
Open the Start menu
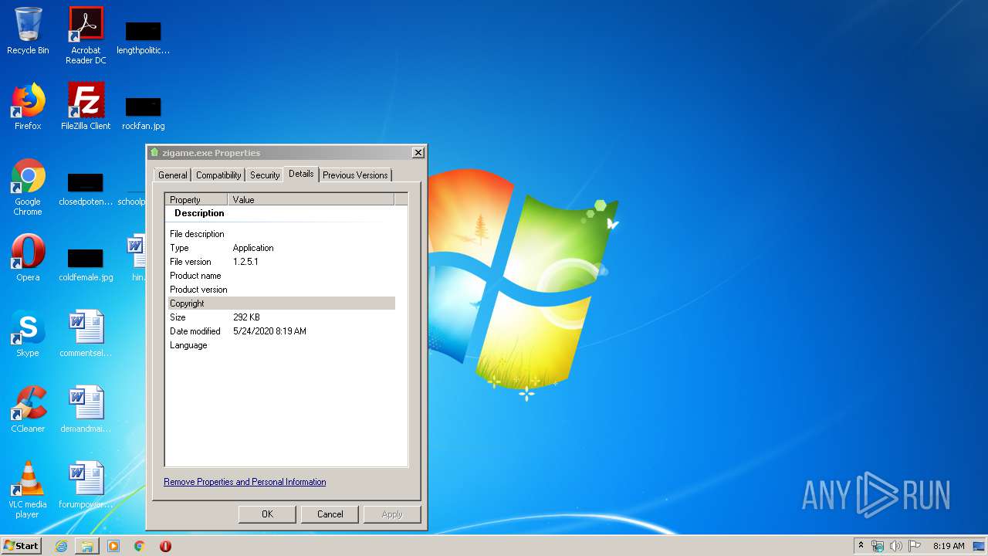(x=22, y=546)
